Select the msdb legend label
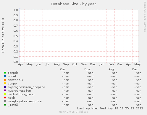Viewport: 147px width, 115px height. point(11,98)
